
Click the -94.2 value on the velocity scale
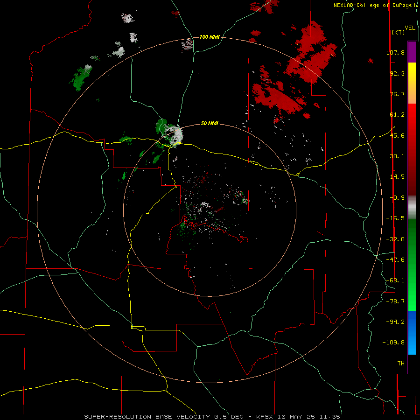point(395,322)
